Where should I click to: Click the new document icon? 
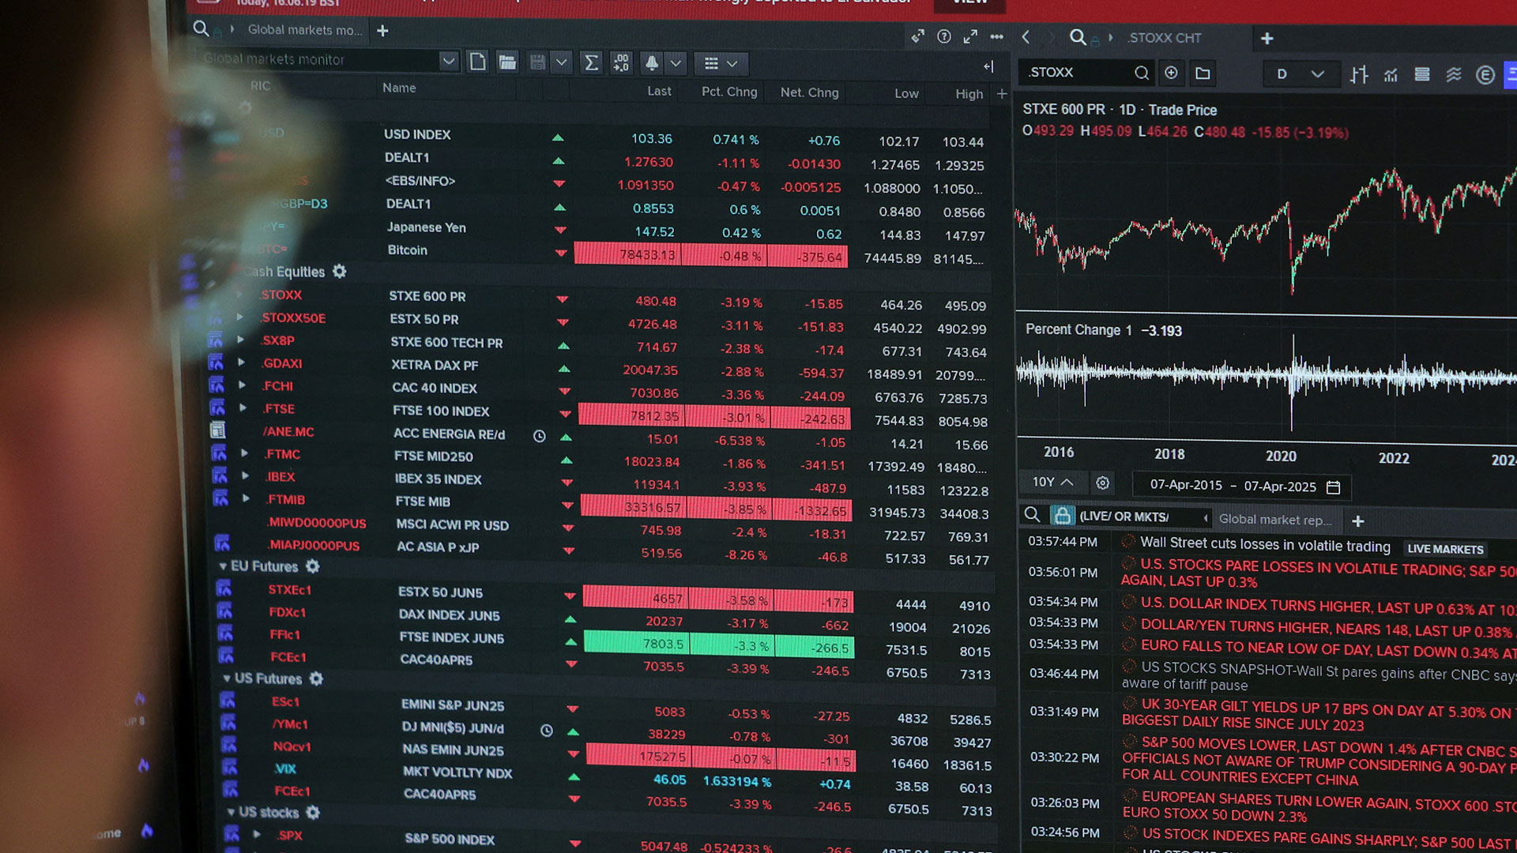(x=477, y=62)
